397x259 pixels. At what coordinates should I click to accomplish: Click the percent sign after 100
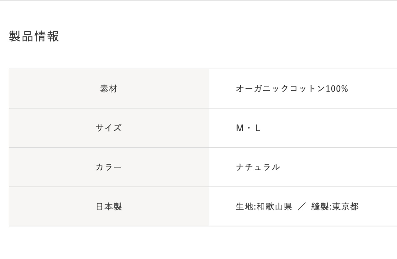click(x=344, y=89)
